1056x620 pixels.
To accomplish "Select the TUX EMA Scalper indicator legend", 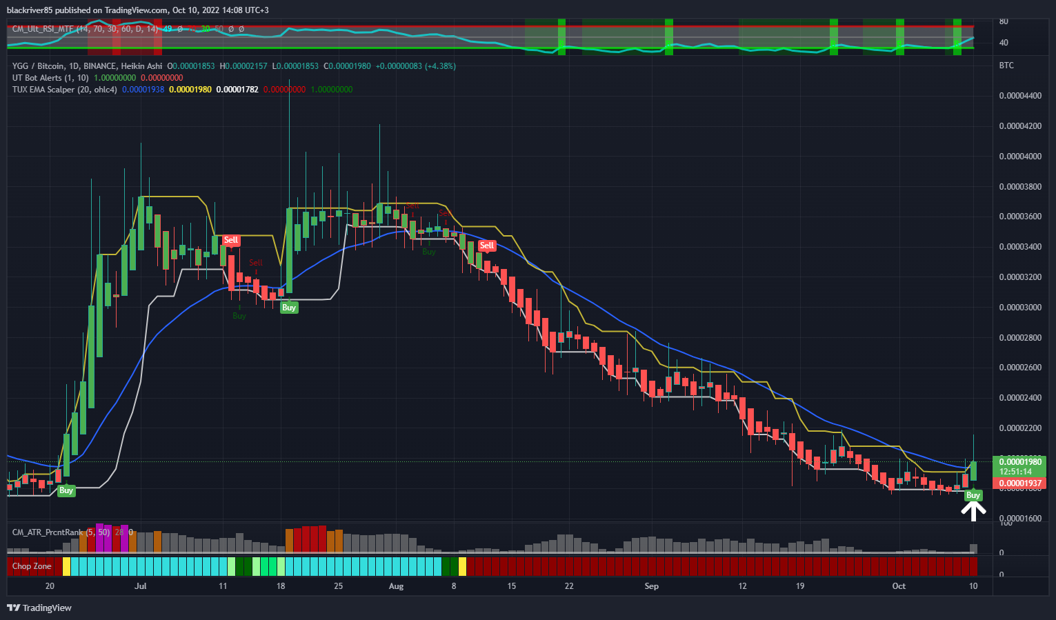I will 65,90.
